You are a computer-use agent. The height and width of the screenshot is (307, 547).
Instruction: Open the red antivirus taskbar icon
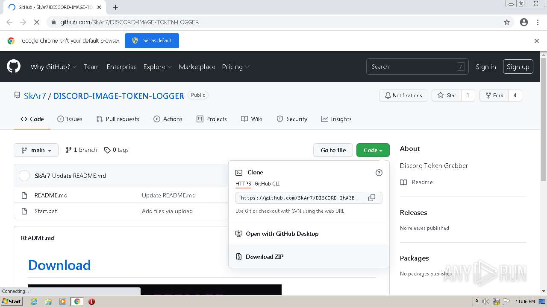pyautogui.click(x=91, y=301)
